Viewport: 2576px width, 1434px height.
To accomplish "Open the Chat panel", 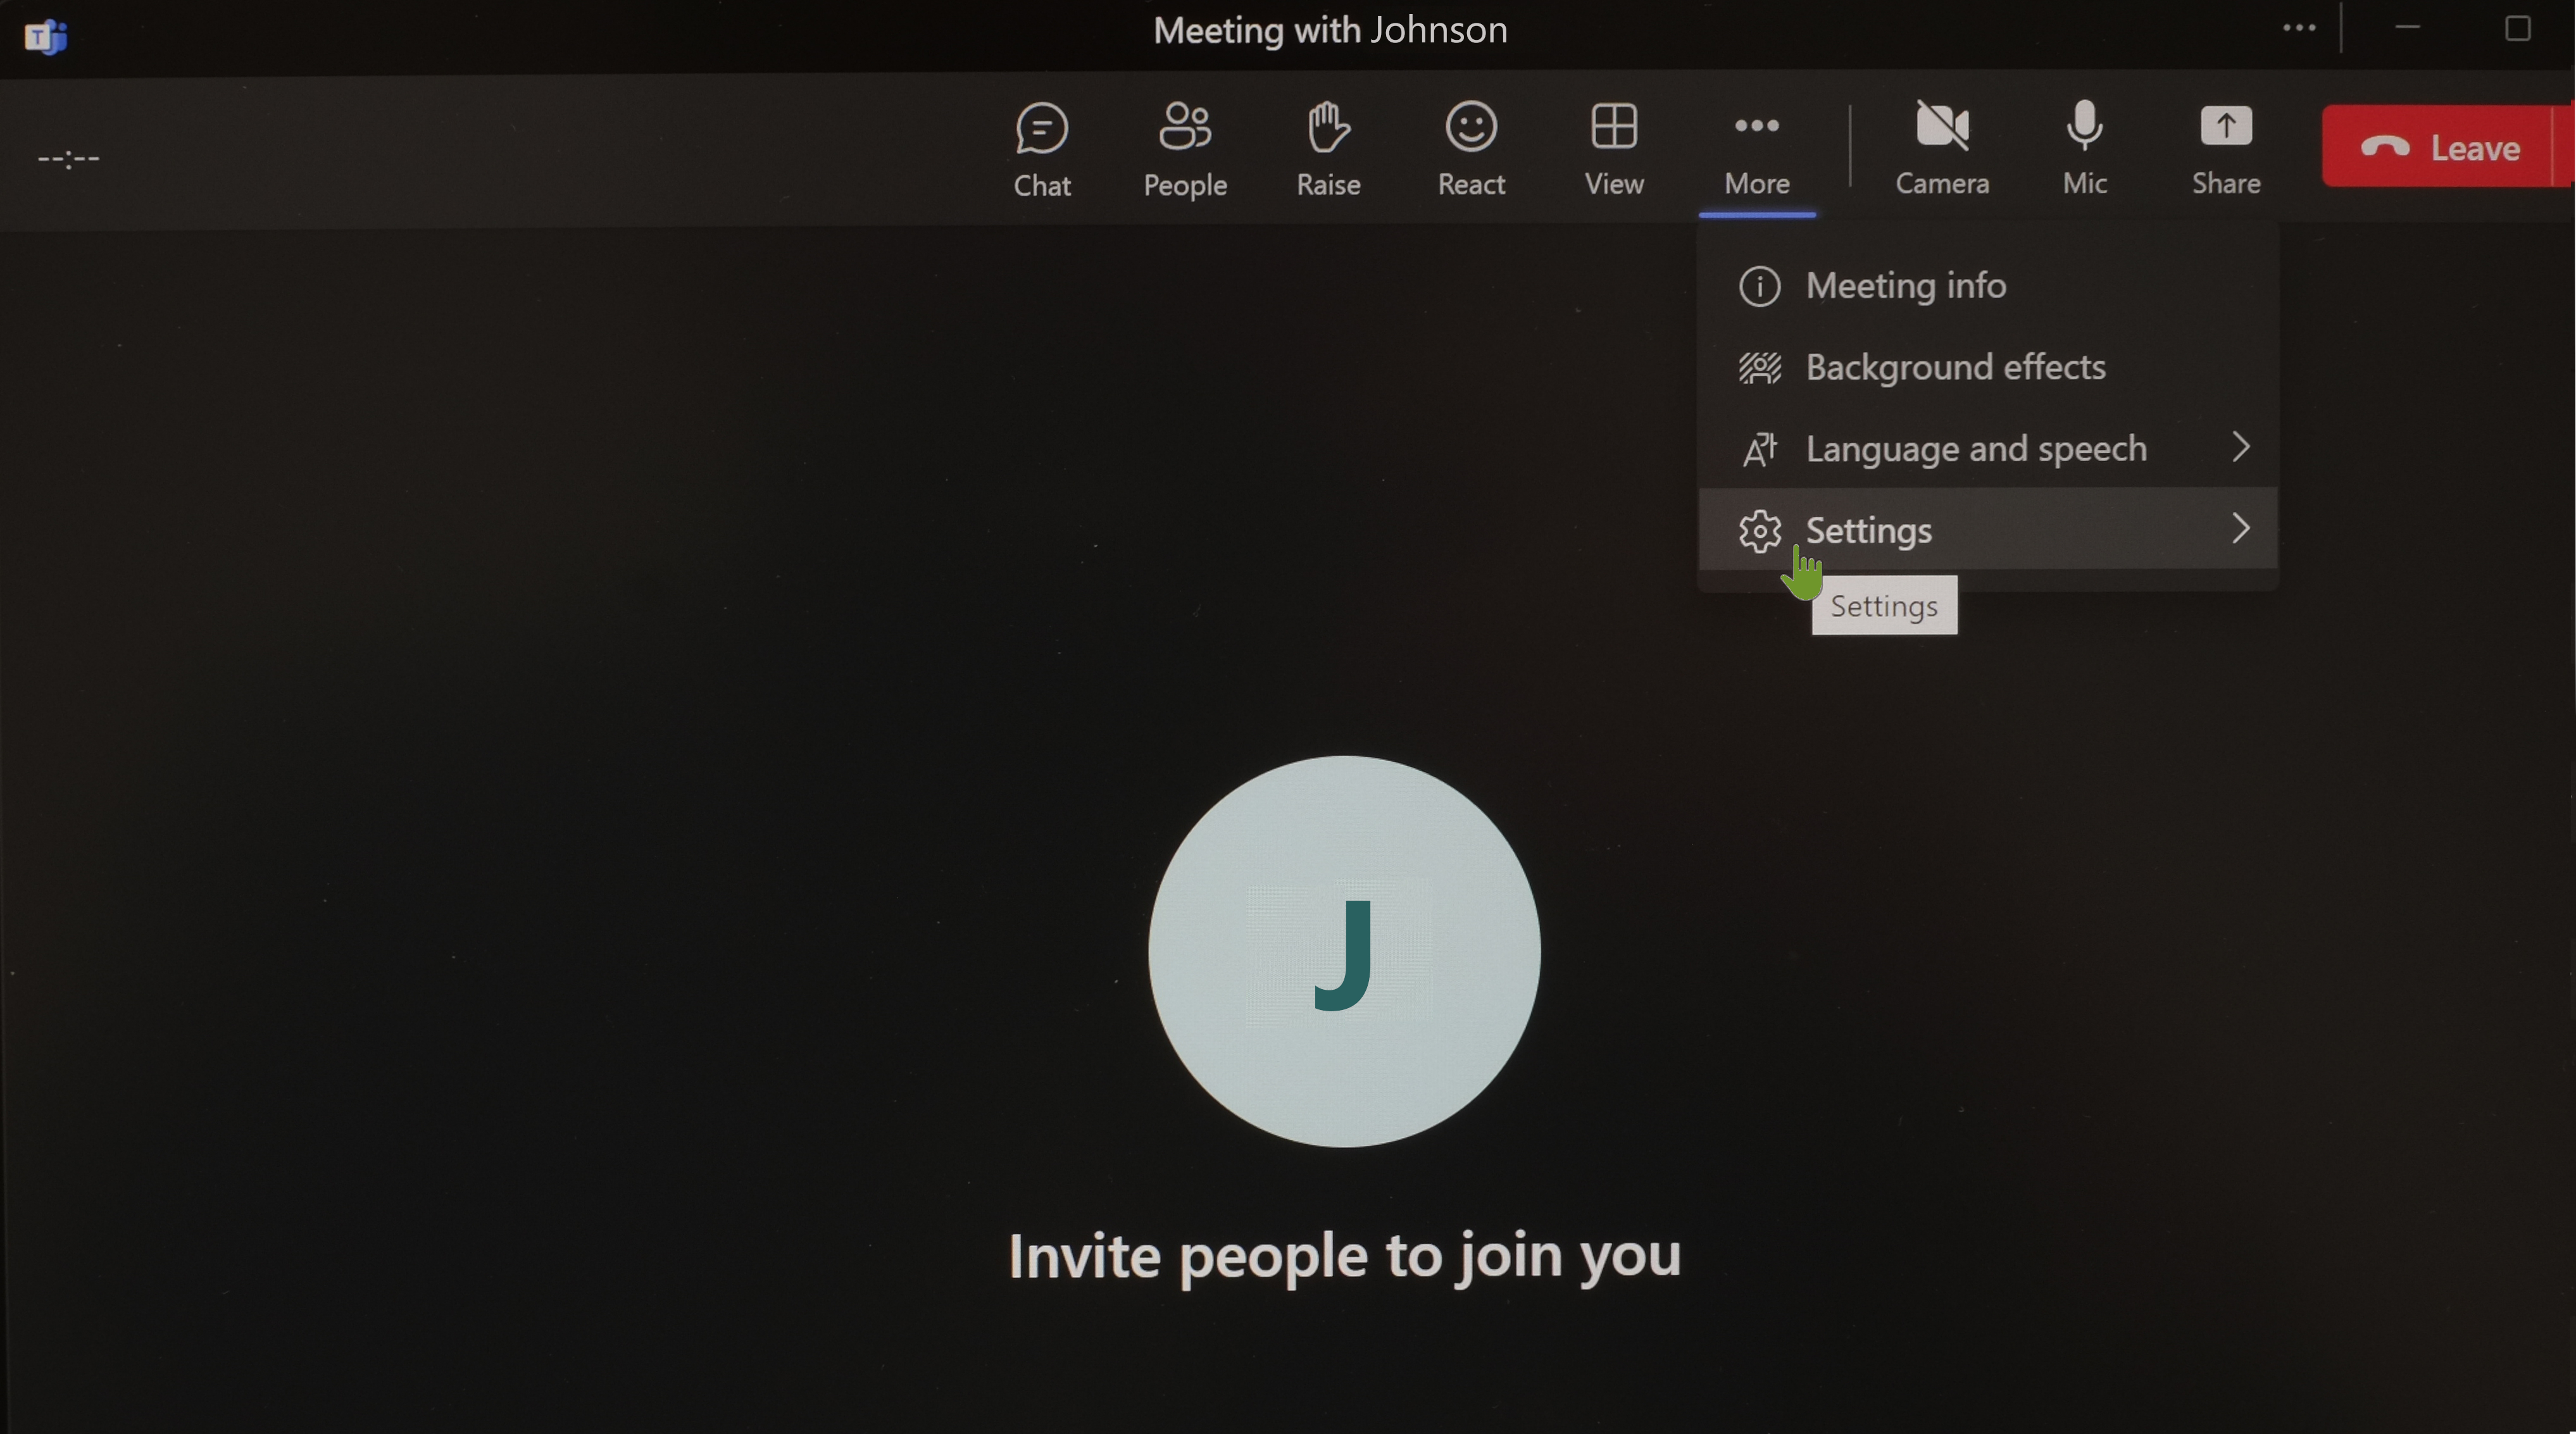I will pos(1041,150).
